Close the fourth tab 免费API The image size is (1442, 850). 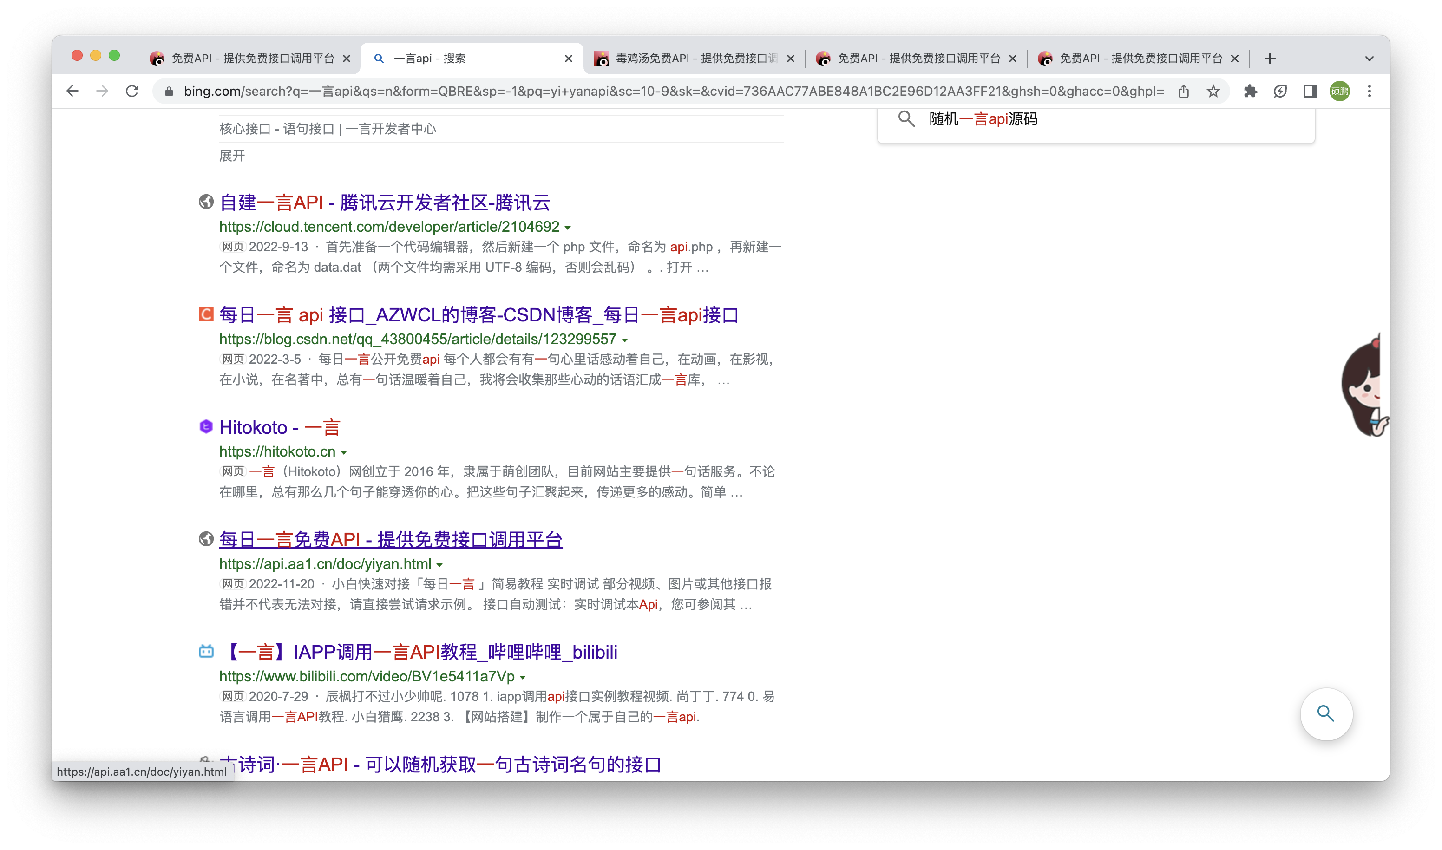click(1012, 59)
